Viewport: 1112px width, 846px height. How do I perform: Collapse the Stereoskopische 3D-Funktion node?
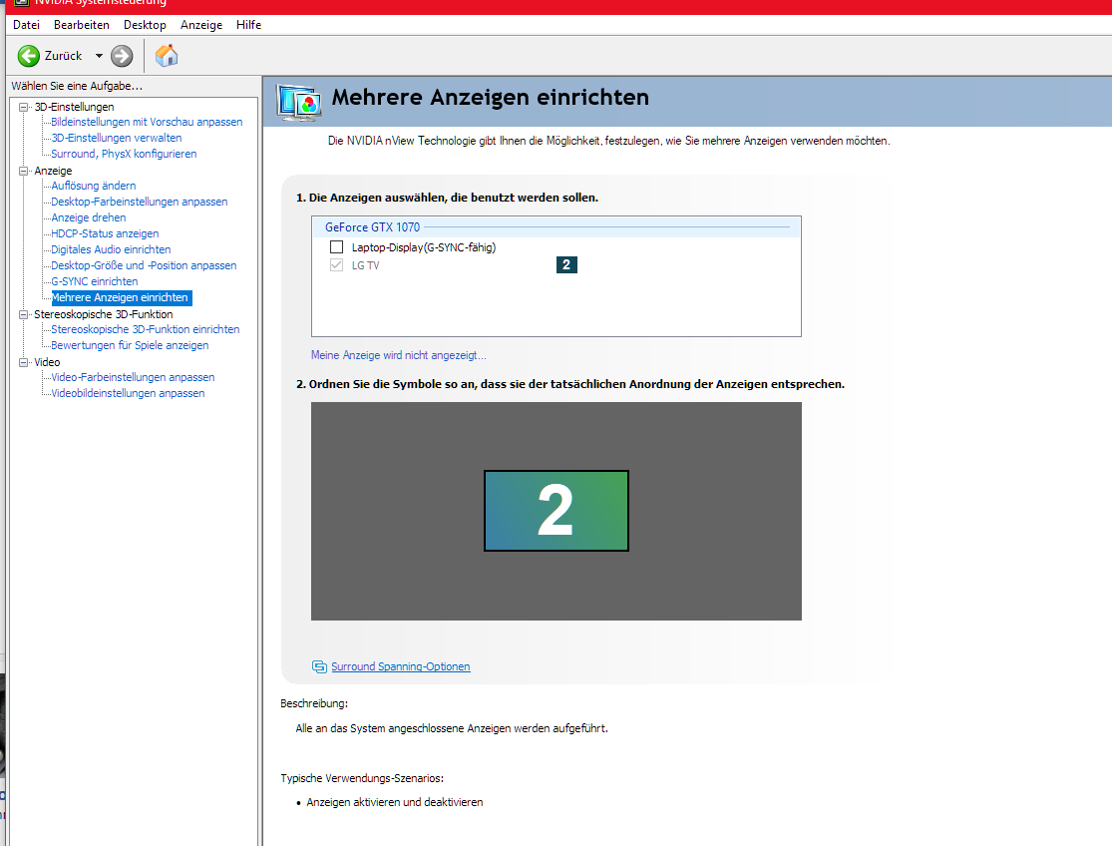tap(23, 314)
